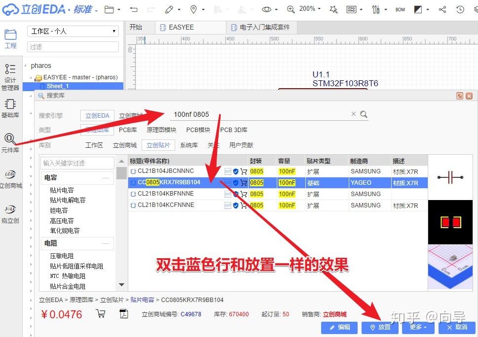Viewport: 478px width, 337px height.
Task: Open the file folder menu icon
Action: pyautogui.click(x=109, y=10)
